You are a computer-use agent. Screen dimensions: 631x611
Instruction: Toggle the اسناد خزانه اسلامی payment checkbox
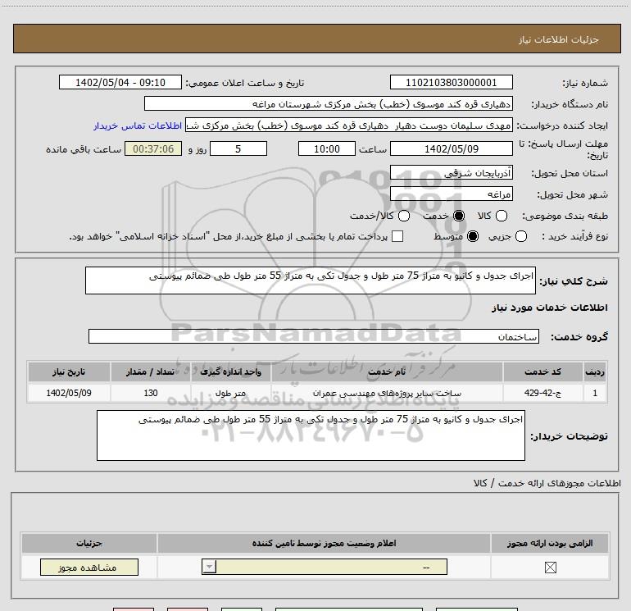[x=397, y=236]
